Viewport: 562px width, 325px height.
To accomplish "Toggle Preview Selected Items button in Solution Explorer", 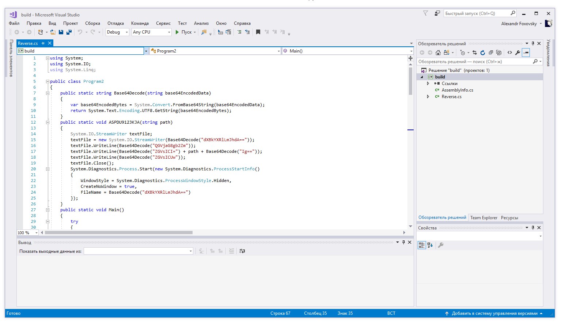I will pyautogui.click(x=526, y=53).
